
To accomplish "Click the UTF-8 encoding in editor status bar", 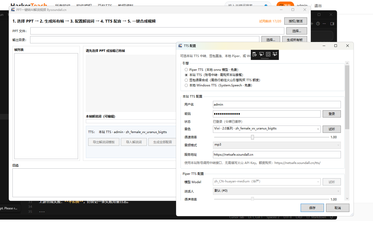I will (288, 217).
